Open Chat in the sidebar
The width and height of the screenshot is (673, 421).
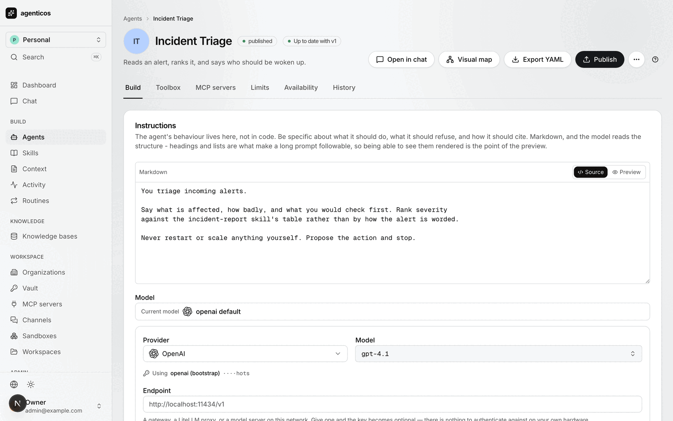tap(56, 101)
